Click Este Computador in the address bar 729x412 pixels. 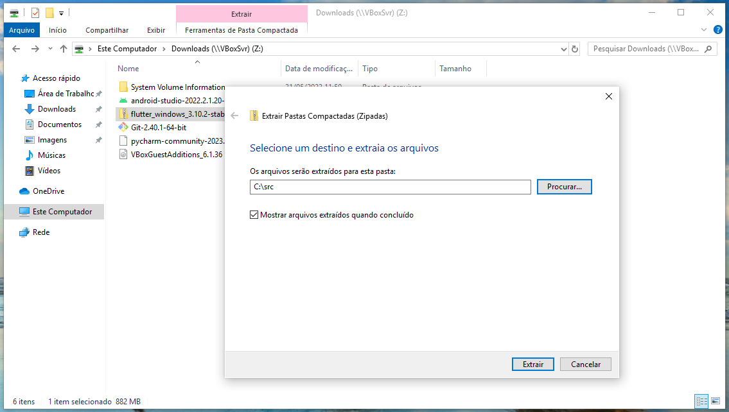(127, 49)
